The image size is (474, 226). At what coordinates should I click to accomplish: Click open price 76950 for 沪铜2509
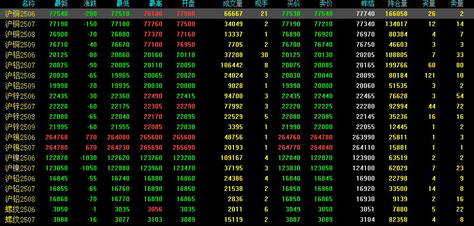[186, 45]
